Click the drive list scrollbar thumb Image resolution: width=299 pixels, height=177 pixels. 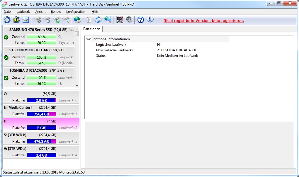77,34
